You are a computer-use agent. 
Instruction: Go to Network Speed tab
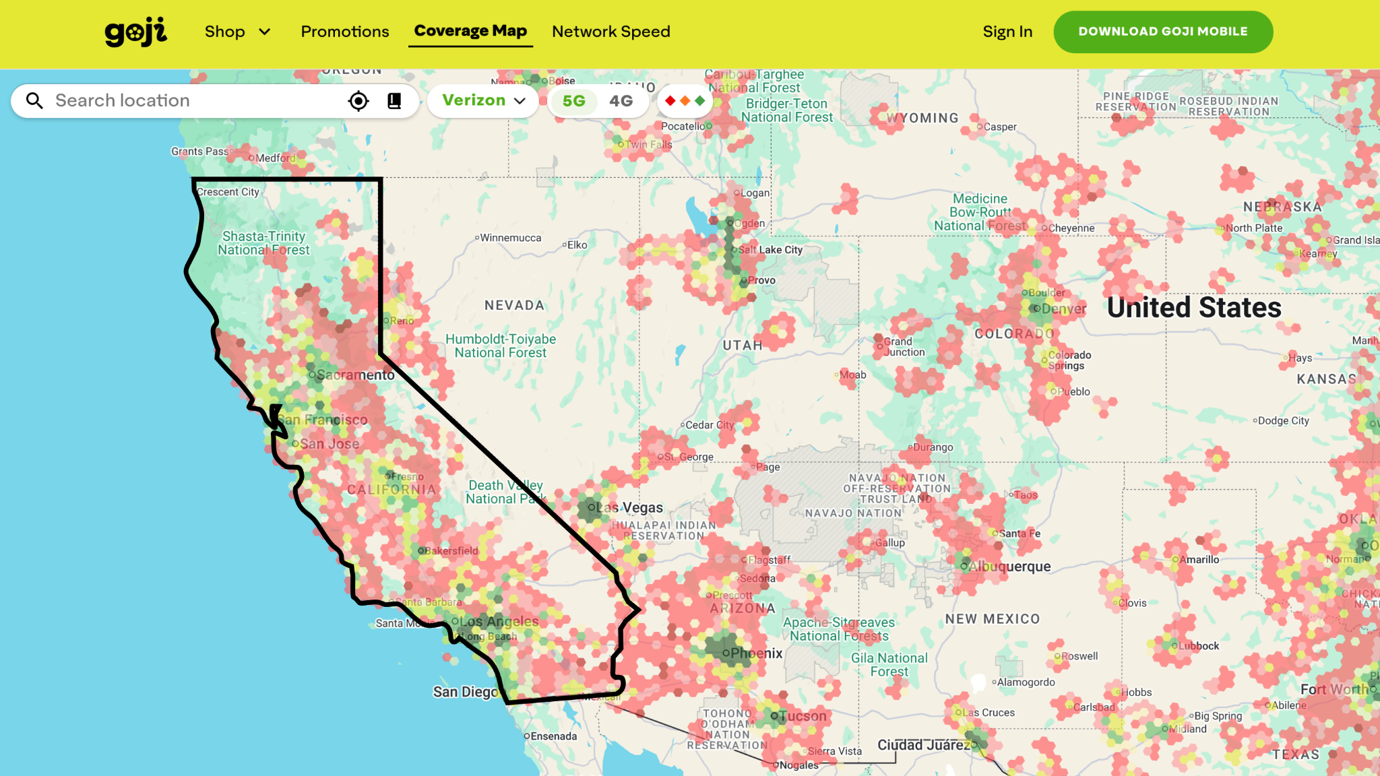click(610, 32)
